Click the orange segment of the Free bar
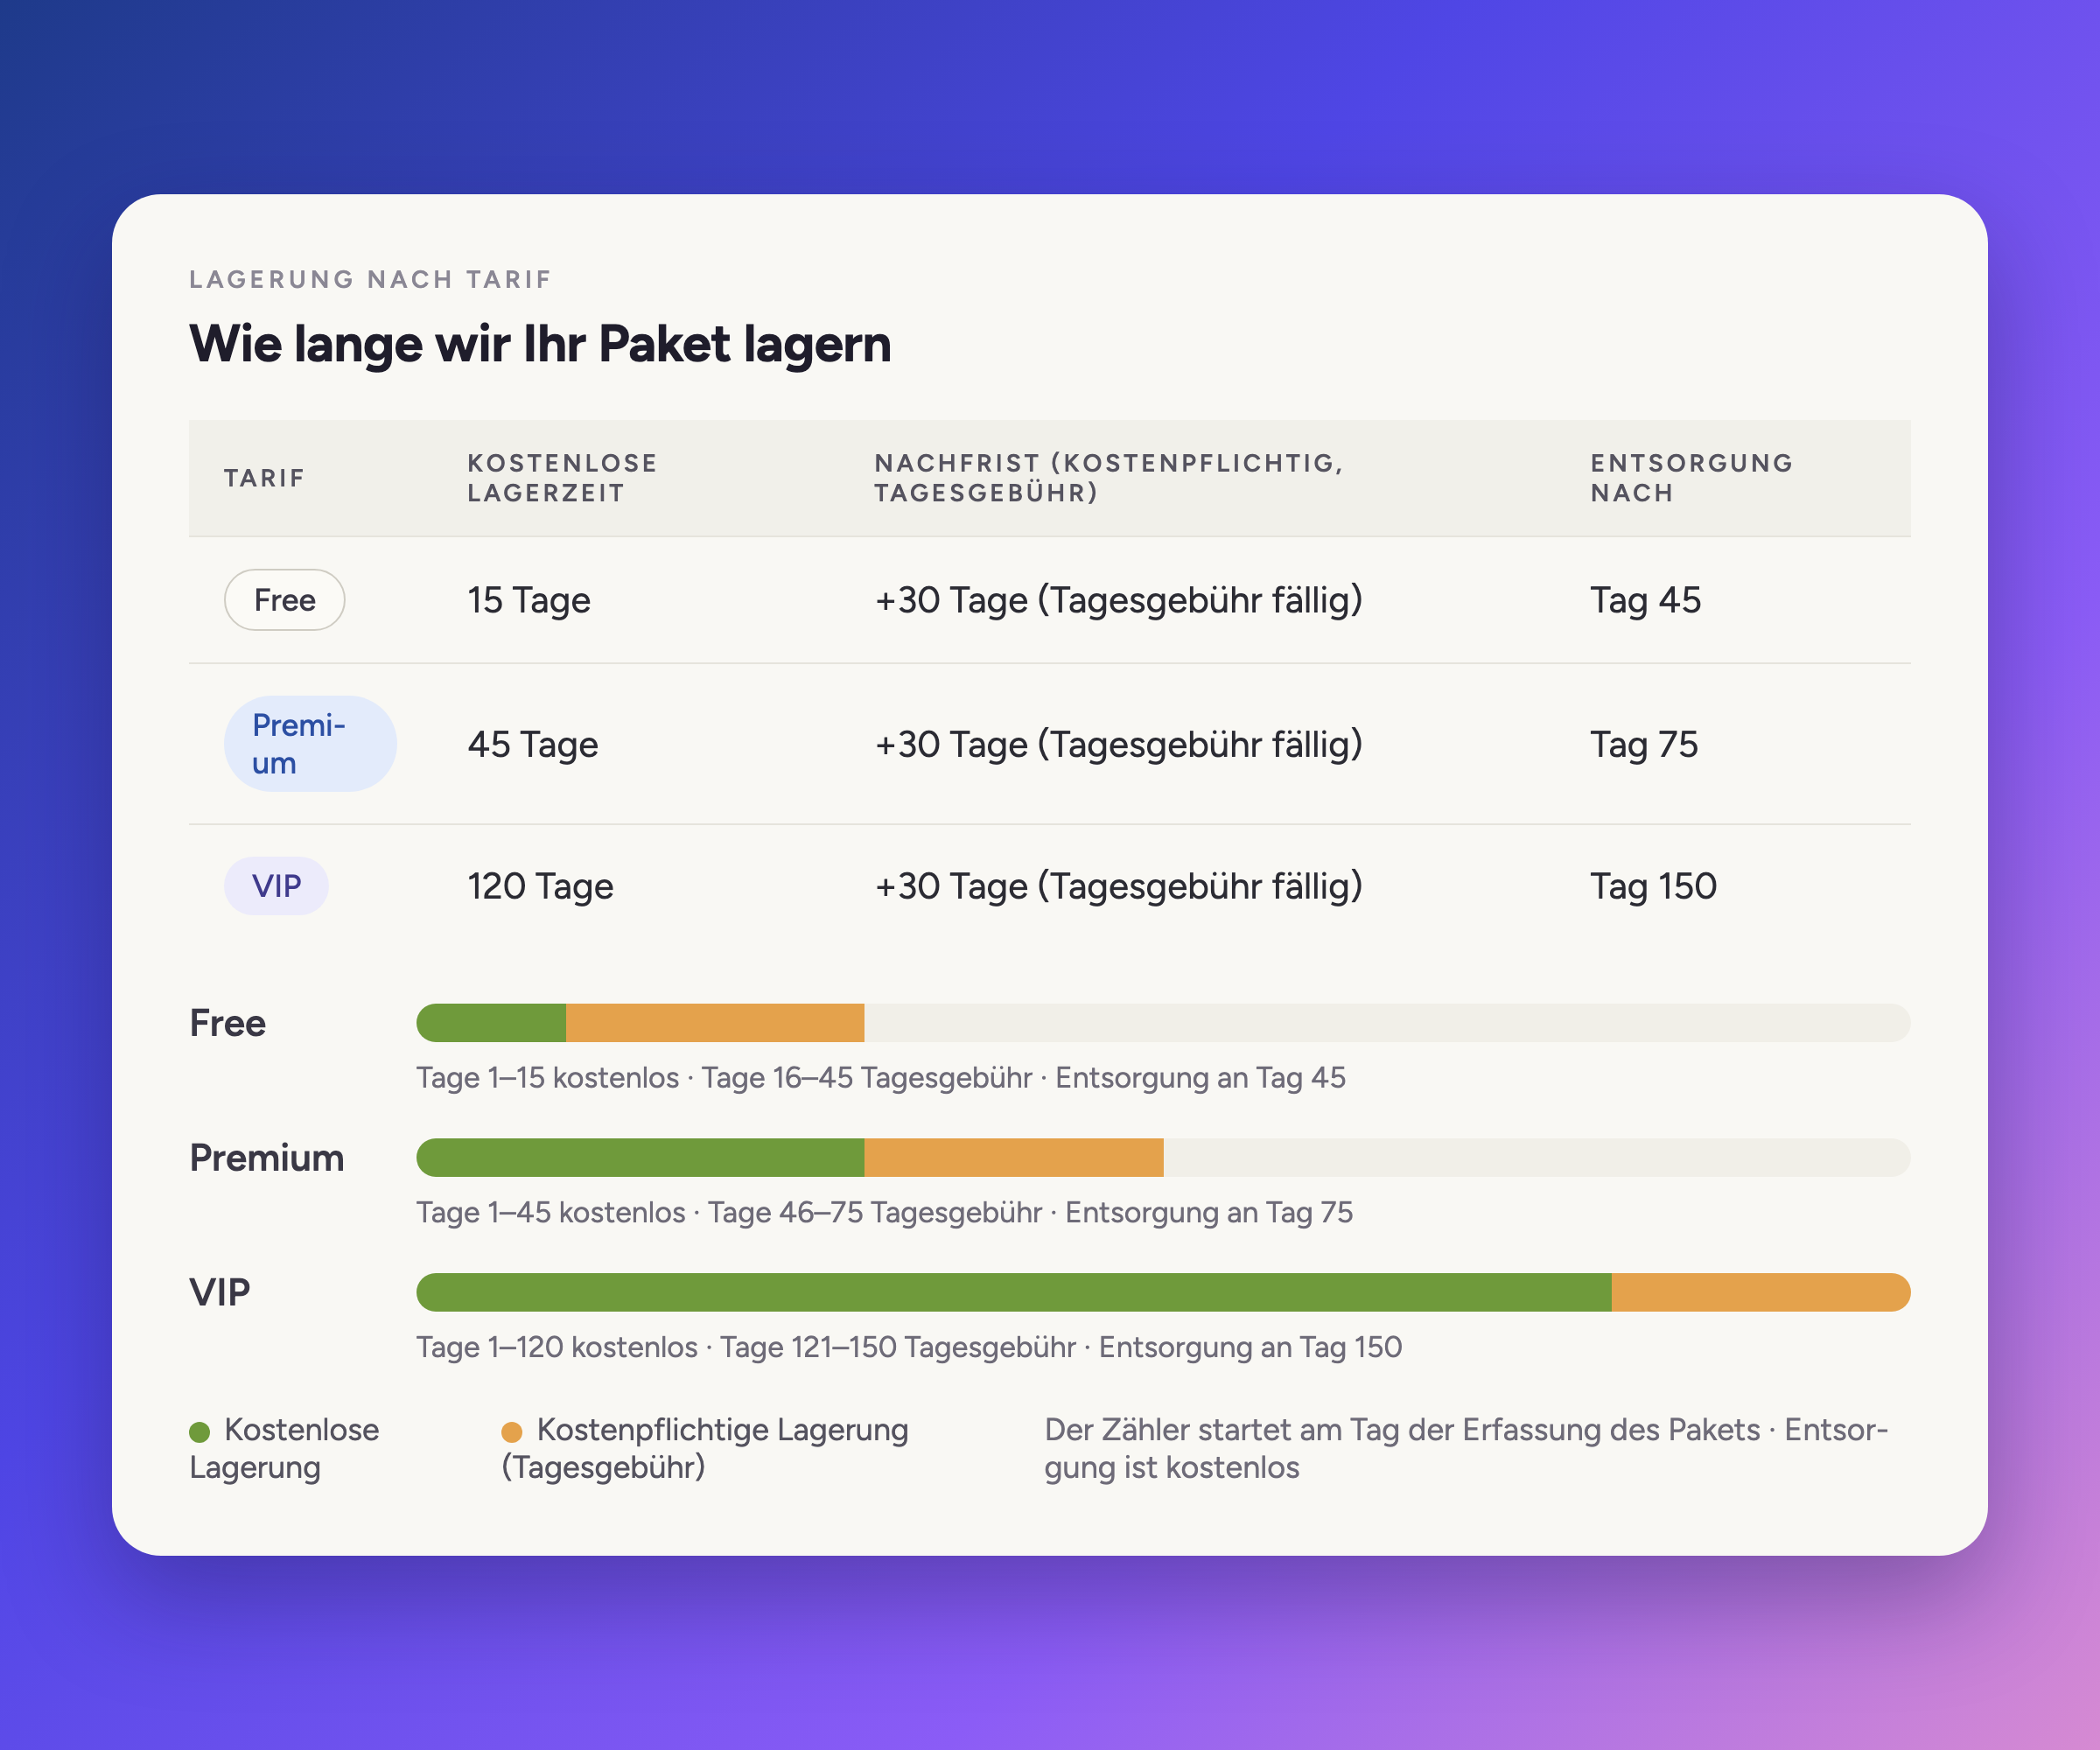Image resolution: width=2100 pixels, height=1750 pixels. pyautogui.click(x=715, y=1023)
